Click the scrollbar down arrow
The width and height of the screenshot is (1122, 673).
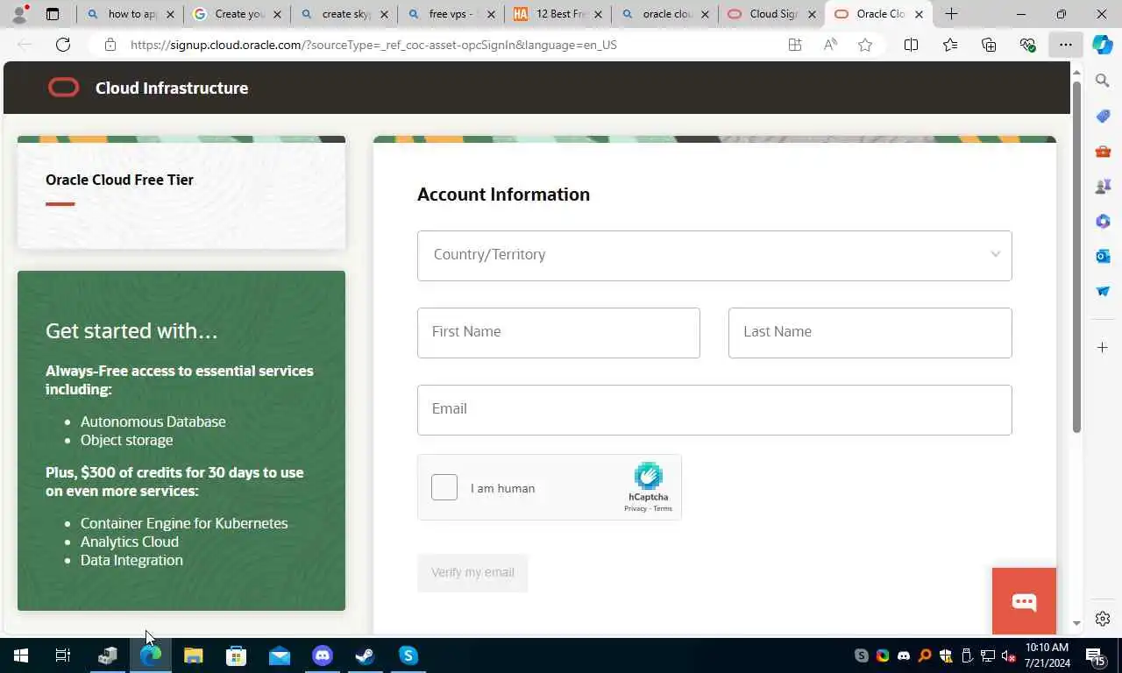pos(1076,624)
